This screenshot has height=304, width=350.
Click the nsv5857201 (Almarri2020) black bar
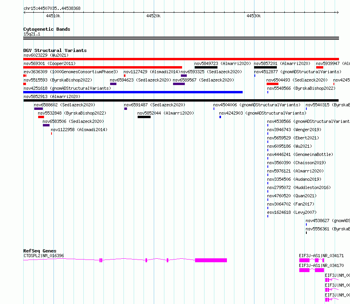tap(265, 67)
